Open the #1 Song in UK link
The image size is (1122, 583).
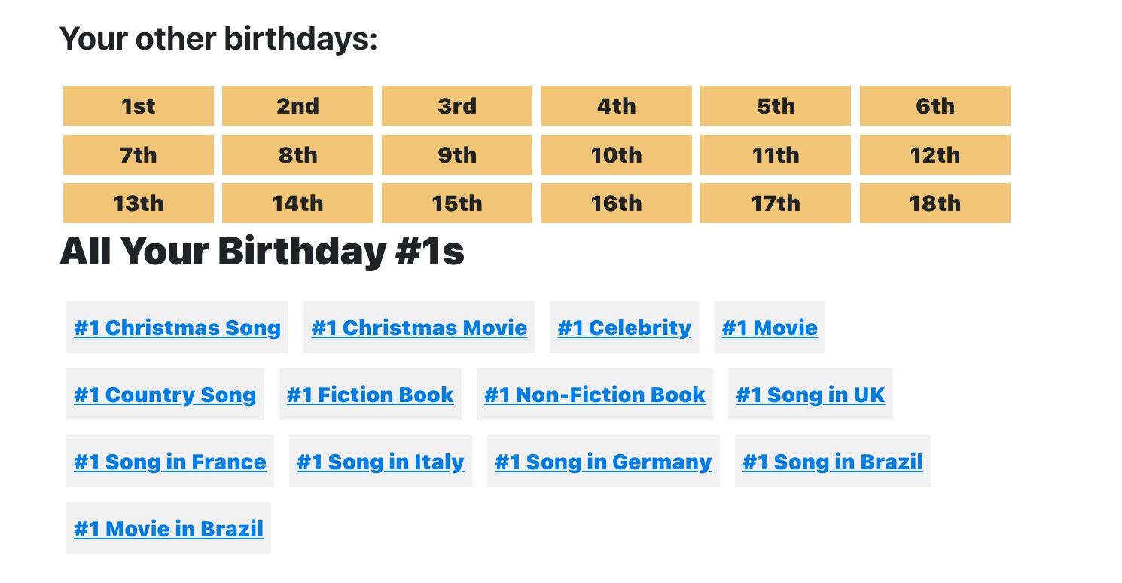[810, 395]
